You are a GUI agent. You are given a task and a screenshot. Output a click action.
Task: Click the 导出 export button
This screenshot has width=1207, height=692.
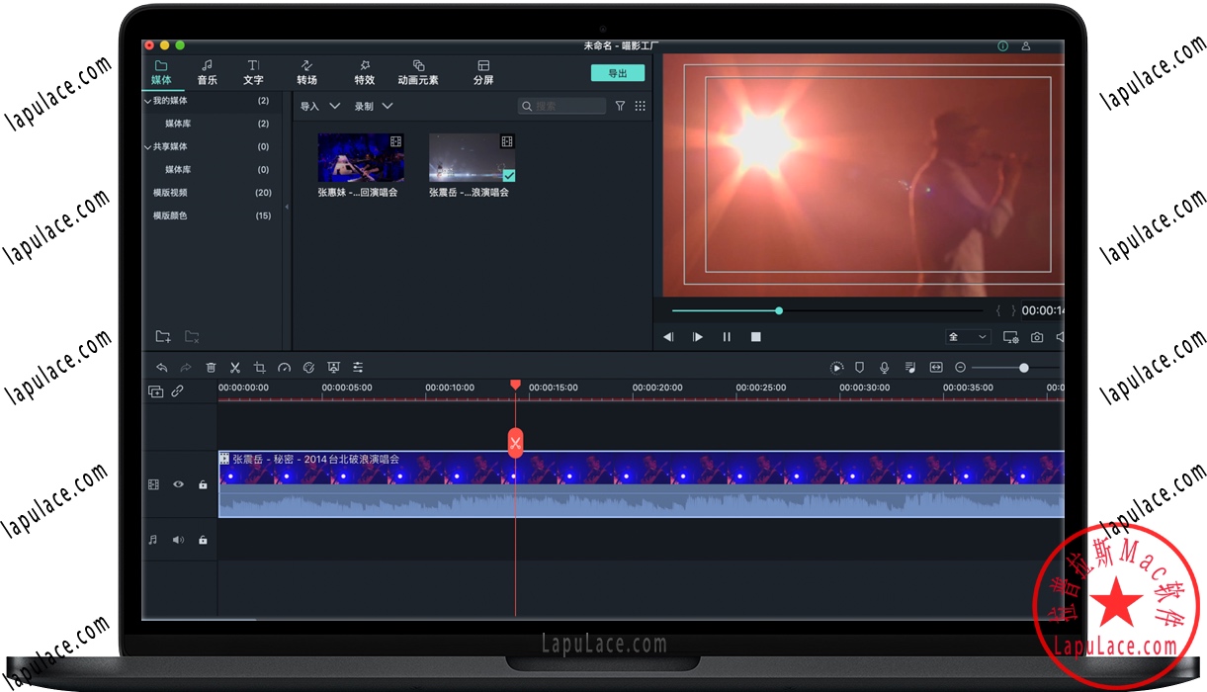pyautogui.click(x=618, y=73)
